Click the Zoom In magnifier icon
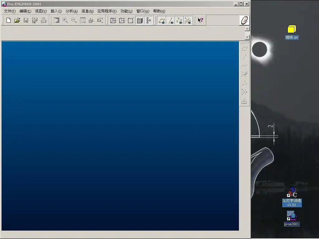Image resolution: width=319 pixels, height=239 pixels. 65,21
